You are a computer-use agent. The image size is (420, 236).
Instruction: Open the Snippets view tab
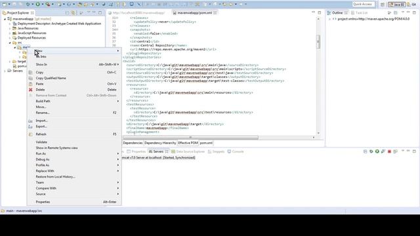coord(216,151)
